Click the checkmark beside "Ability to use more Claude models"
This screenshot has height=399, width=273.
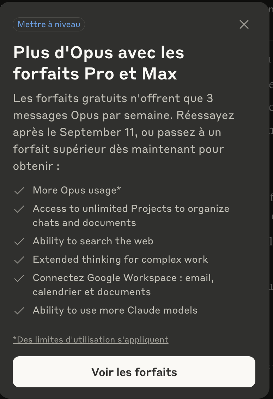19,311
